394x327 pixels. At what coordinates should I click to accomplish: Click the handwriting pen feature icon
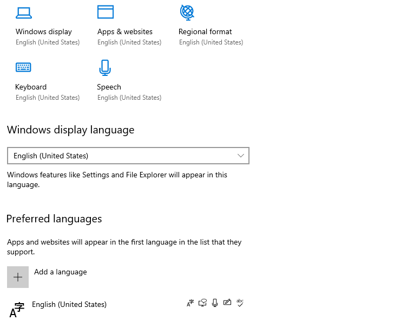coord(227,303)
